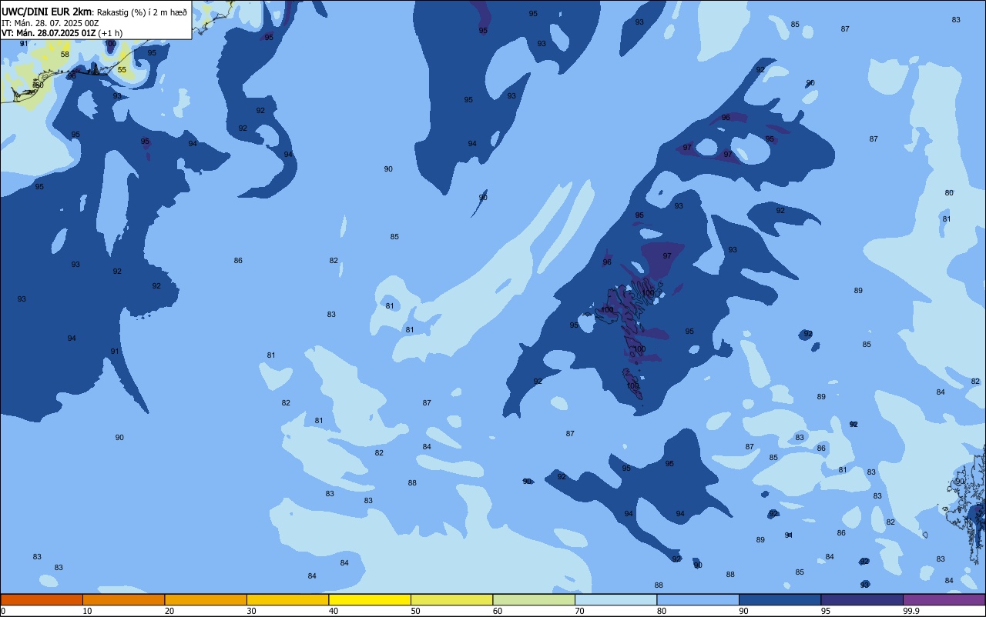Select the pale yellow 50–60 legend swatch

451,599
